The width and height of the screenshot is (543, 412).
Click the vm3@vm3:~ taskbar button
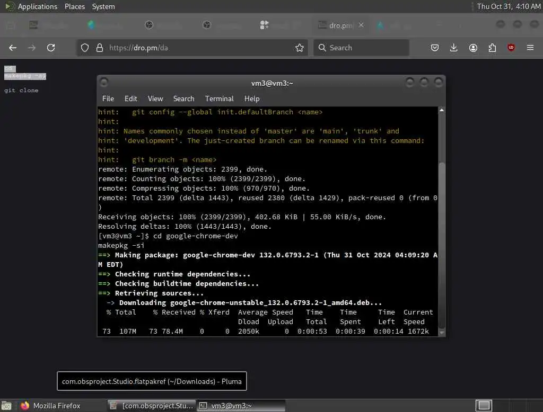(x=241, y=406)
